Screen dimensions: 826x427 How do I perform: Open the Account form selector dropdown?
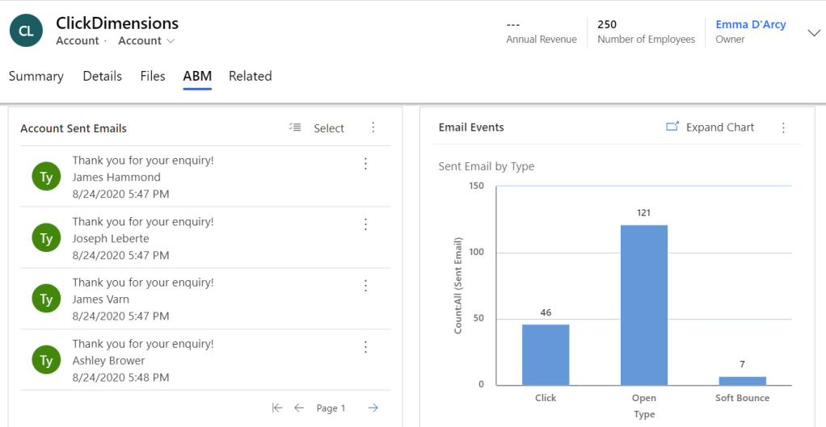click(146, 41)
